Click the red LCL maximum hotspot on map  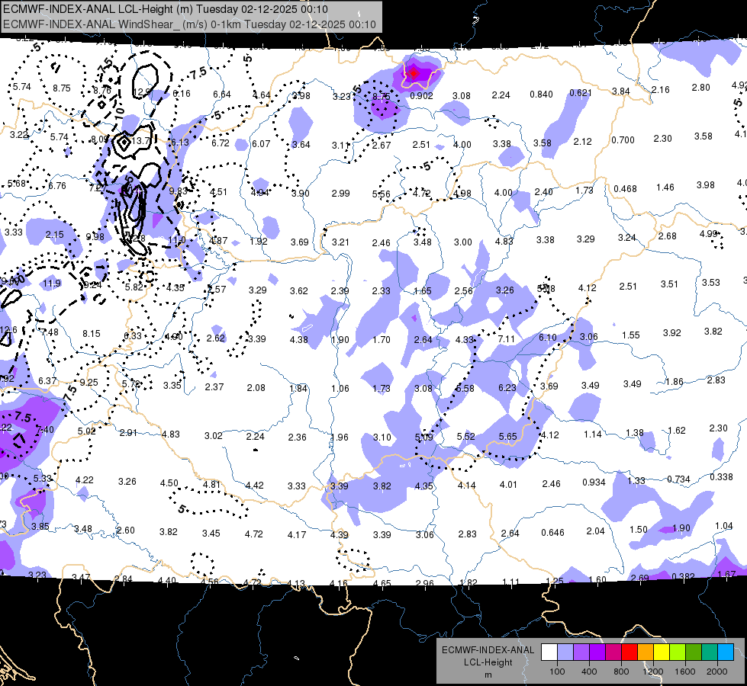pyautogui.click(x=414, y=73)
